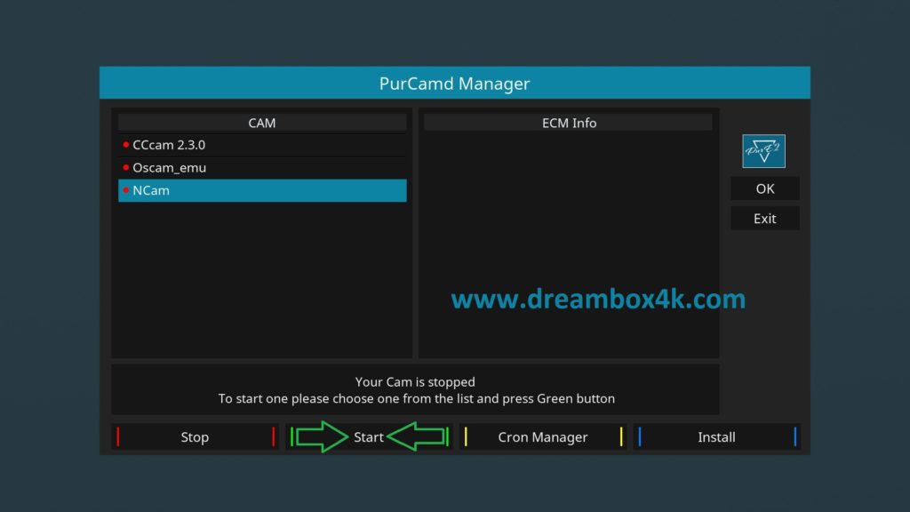Image resolution: width=910 pixels, height=512 pixels.
Task: Click the PurCamd Manager title bar
Action: click(455, 83)
